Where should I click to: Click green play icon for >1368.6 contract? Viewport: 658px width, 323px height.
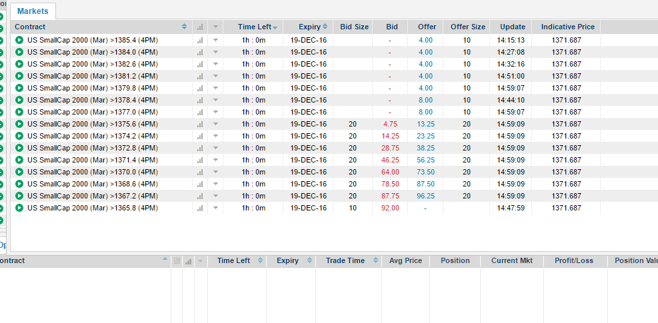pyautogui.click(x=19, y=184)
